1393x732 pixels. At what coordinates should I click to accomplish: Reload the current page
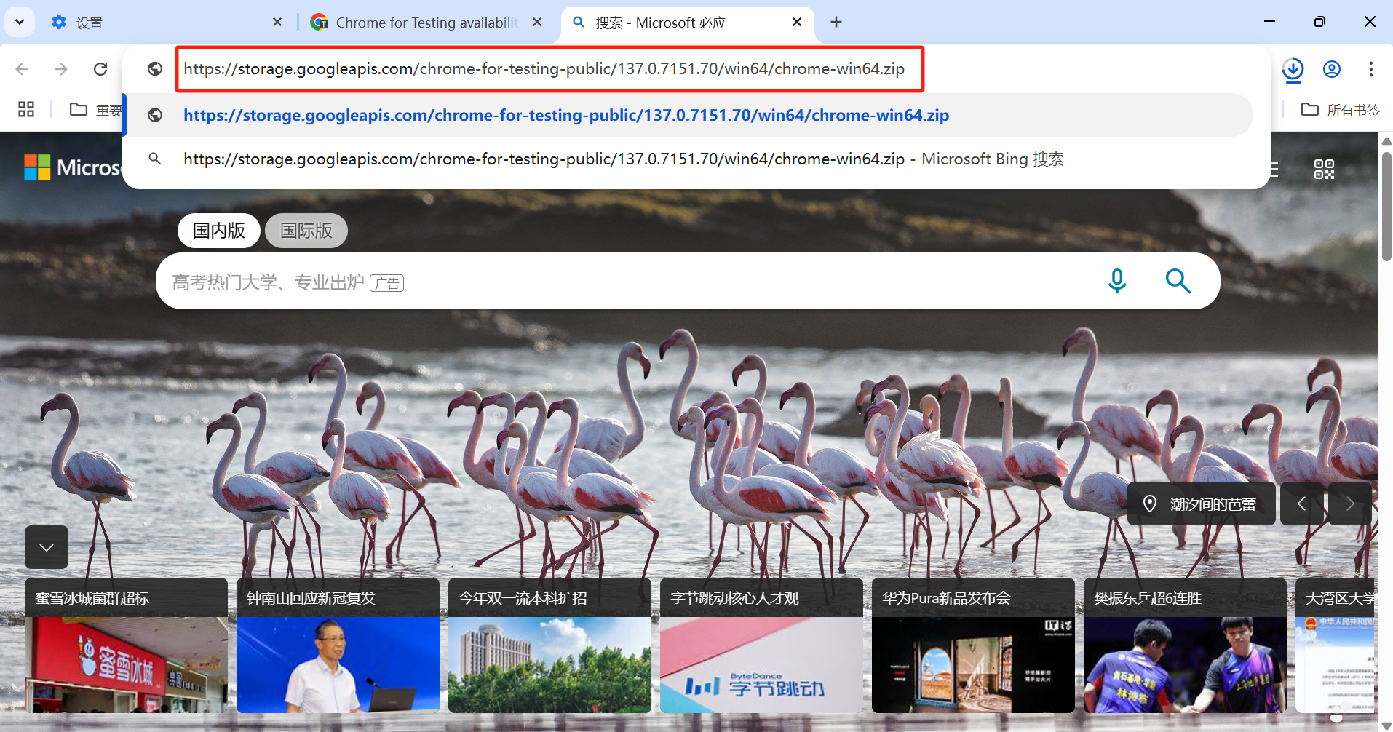pos(100,69)
